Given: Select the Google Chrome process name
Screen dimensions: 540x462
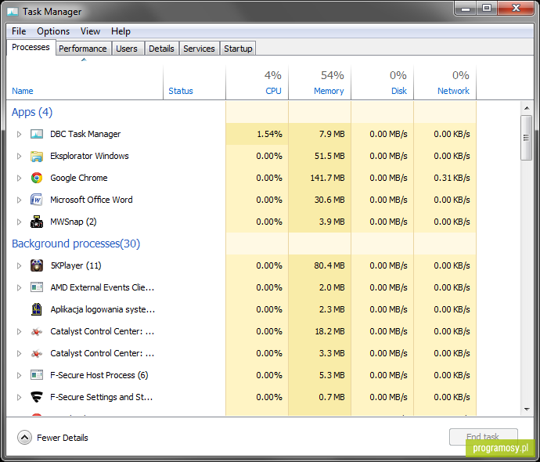Looking at the screenshot, I should [x=79, y=178].
